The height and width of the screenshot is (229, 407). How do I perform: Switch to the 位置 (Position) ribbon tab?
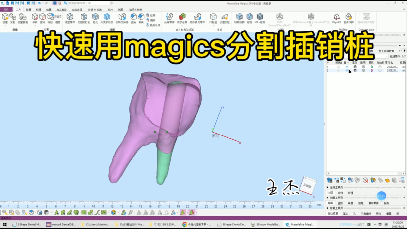(49, 10)
